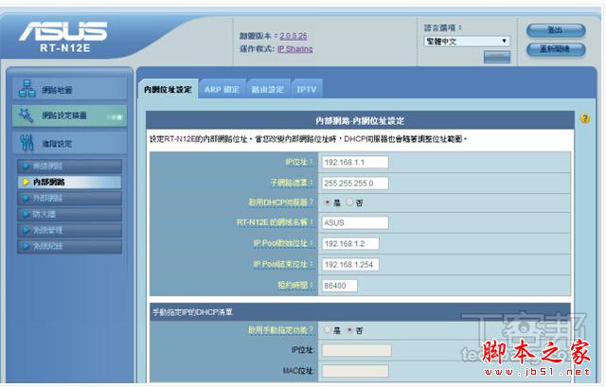The width and height of the screenshot is (606, 387).
Task: Switch to the ARP 綁定 tab
Action: coord(222,89)
